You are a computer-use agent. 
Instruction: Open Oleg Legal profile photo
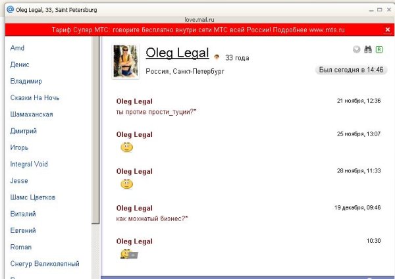[x=126, y=62]
